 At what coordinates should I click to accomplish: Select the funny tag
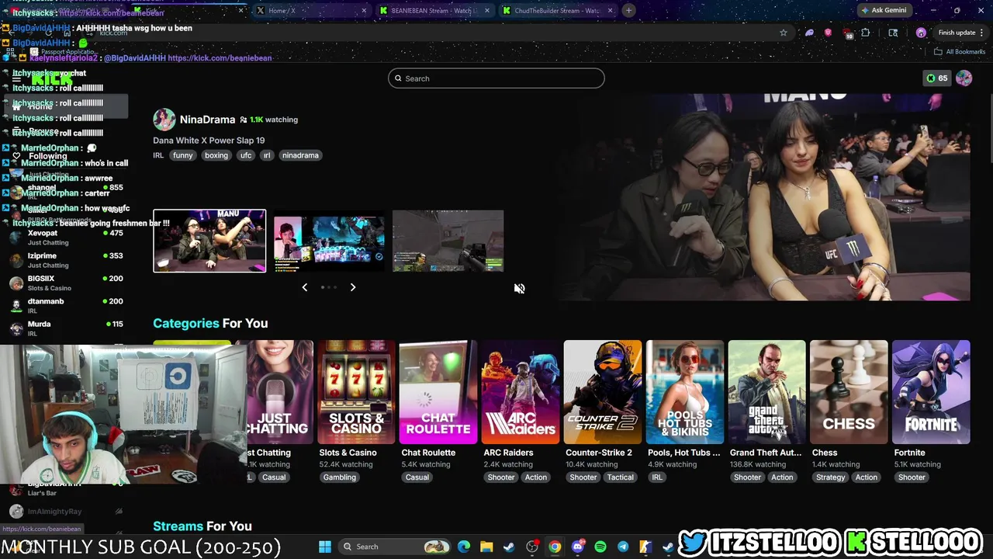coord(182,155)
